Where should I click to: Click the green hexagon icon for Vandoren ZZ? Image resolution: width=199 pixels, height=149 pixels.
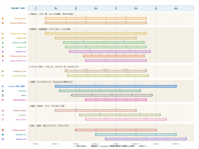pyautogui.click(x=3, y=47)
